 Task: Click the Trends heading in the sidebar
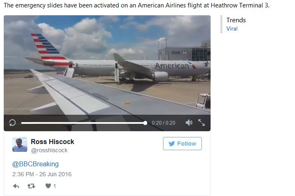coord(236,20)
